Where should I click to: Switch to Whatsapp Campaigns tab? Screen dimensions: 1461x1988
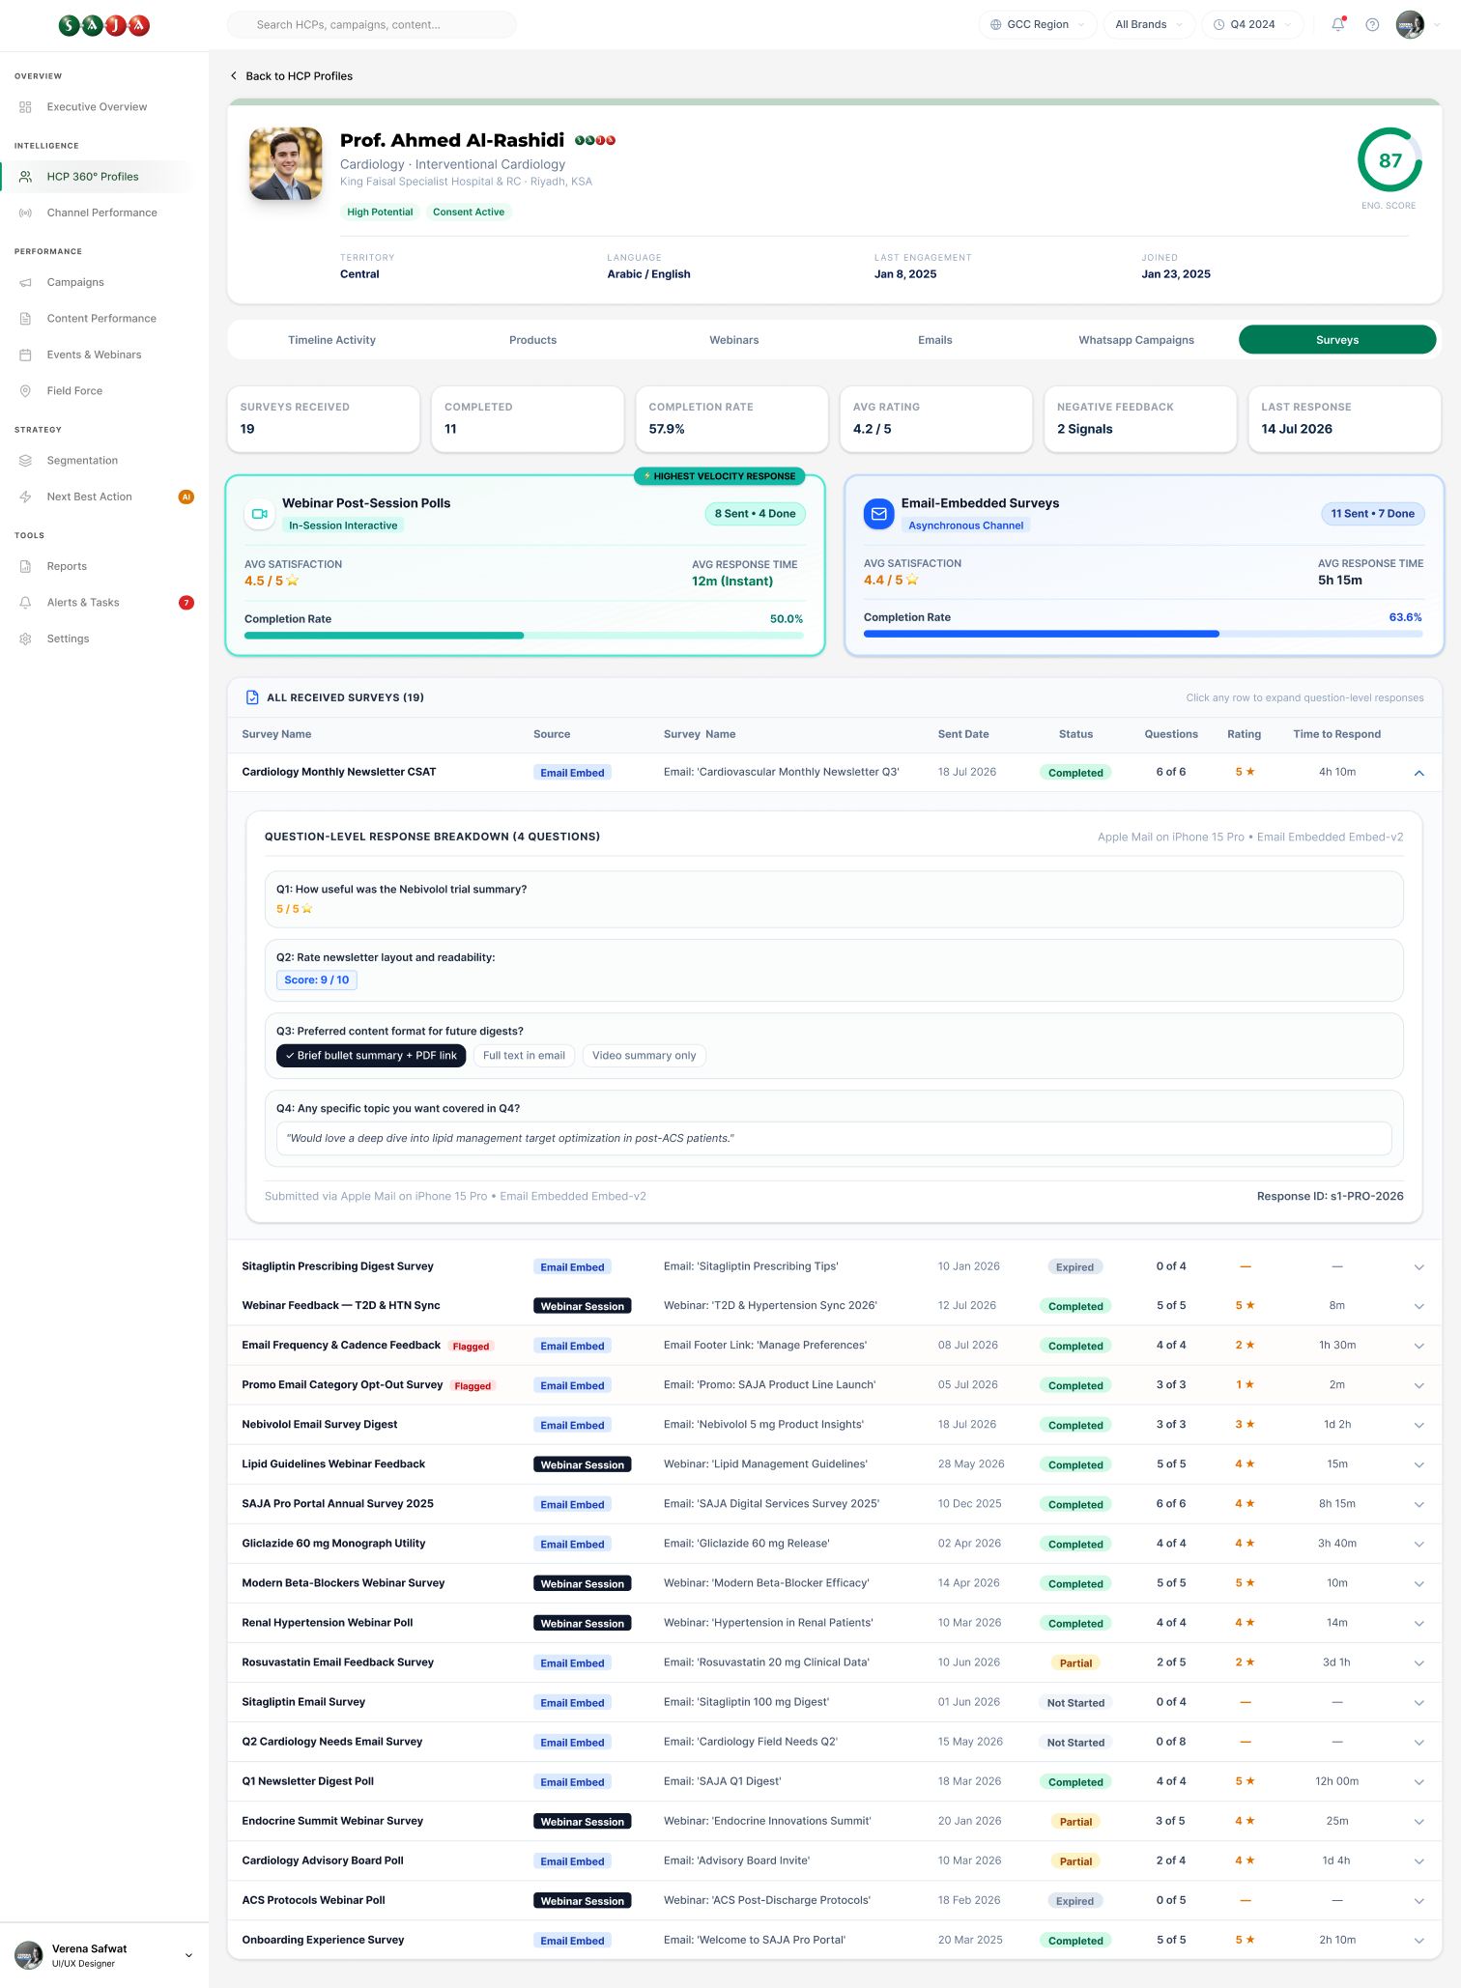(1136, 340)
